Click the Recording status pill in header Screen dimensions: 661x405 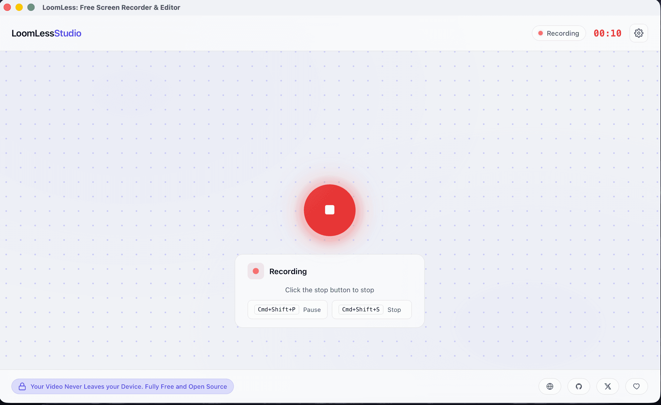tap(558, 33)
